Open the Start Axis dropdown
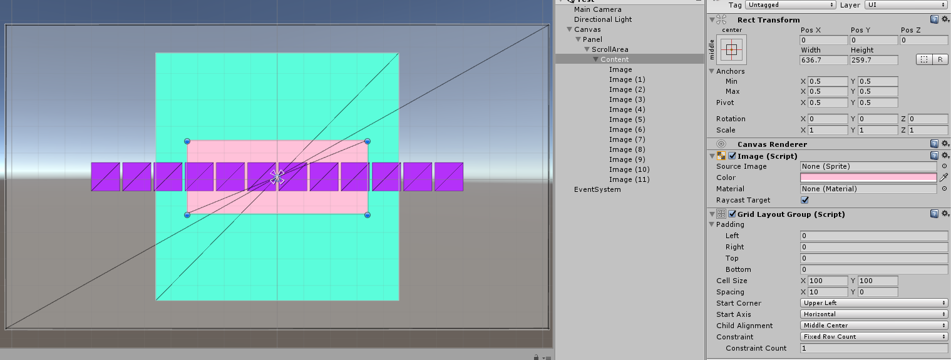Image resolution: width=951 pixels, height=360 pixels. (874, 314)
